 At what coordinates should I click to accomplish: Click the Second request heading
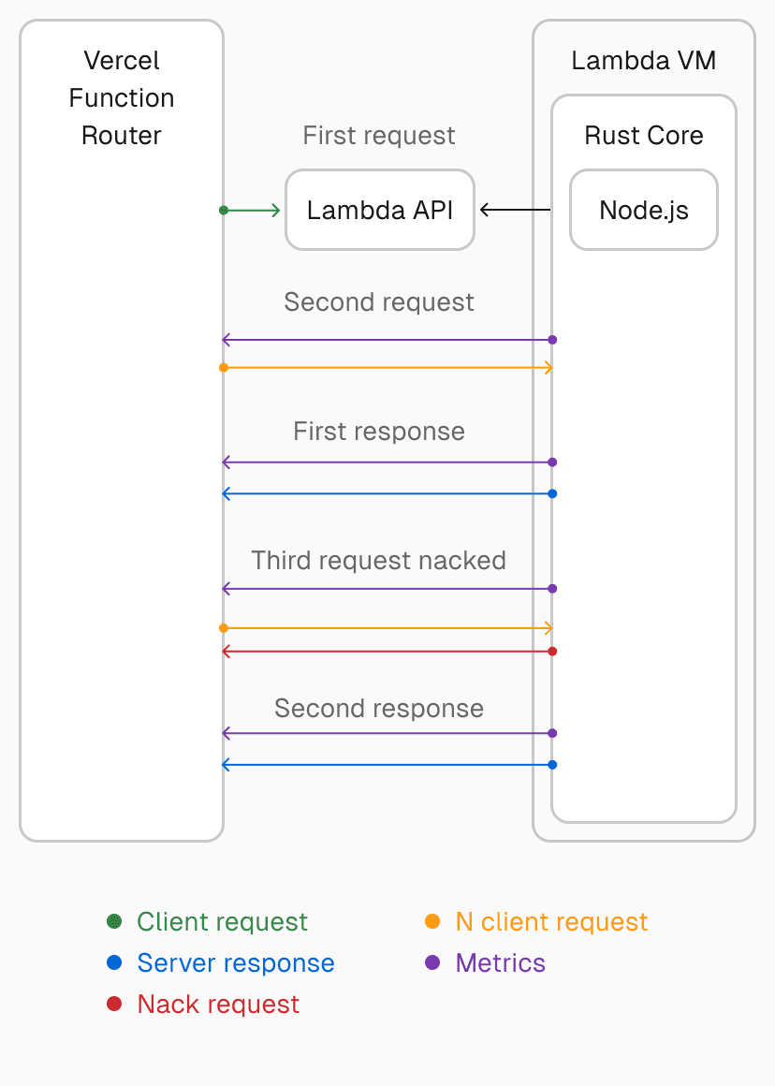379,302
